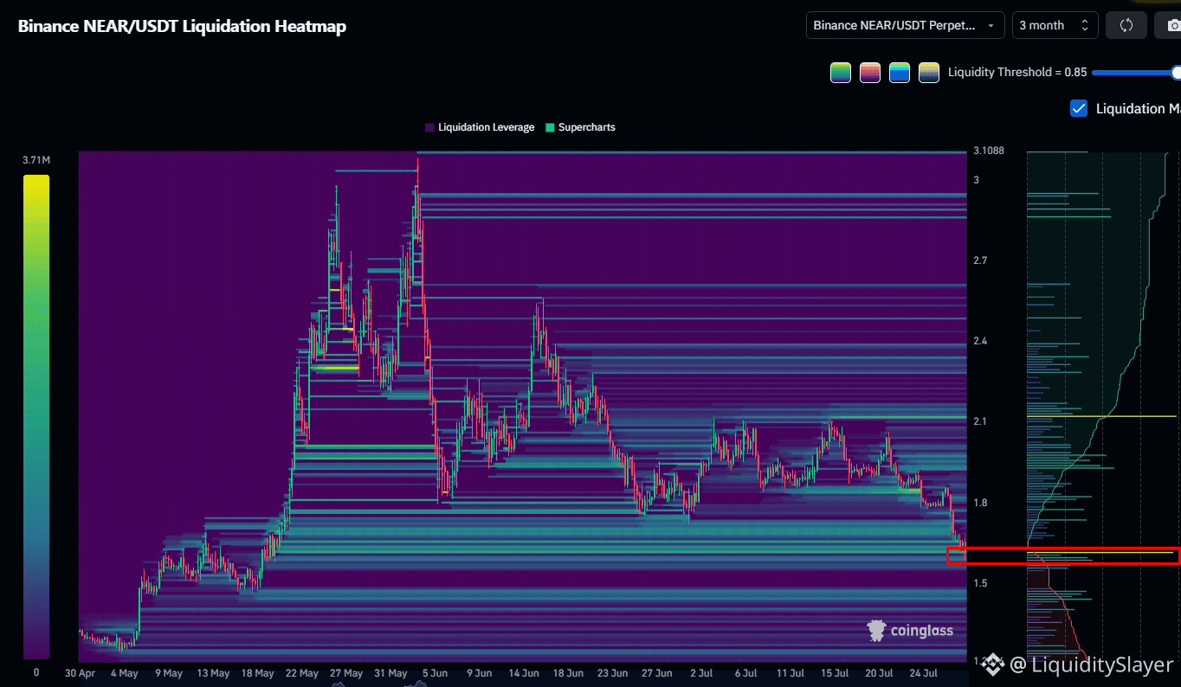Click the "27 May" date axis label
Viewport: 1181px width, 687px height.
[346, 673]
